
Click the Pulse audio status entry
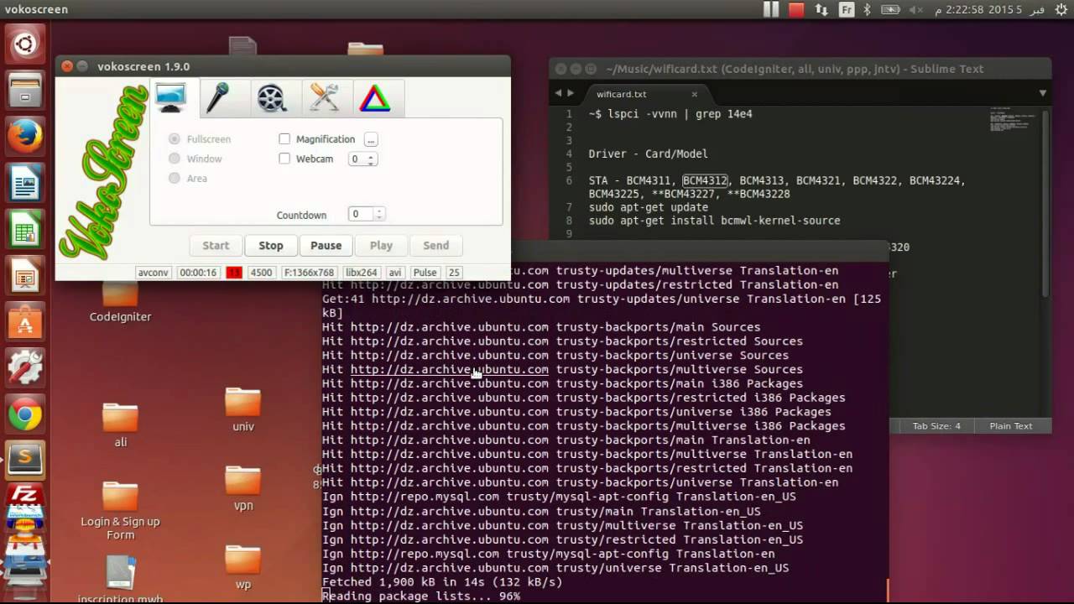pos(425,273)
